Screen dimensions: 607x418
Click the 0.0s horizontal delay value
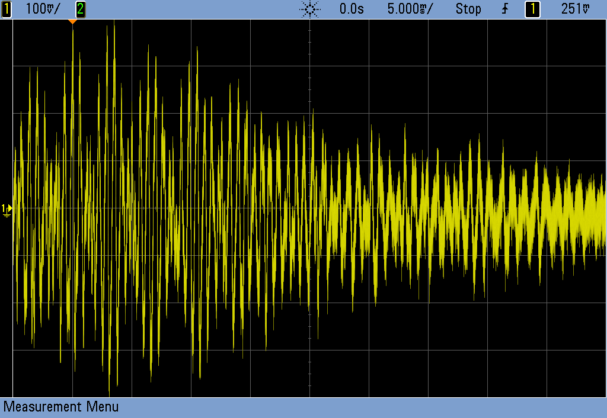click(x=352, y=9)
